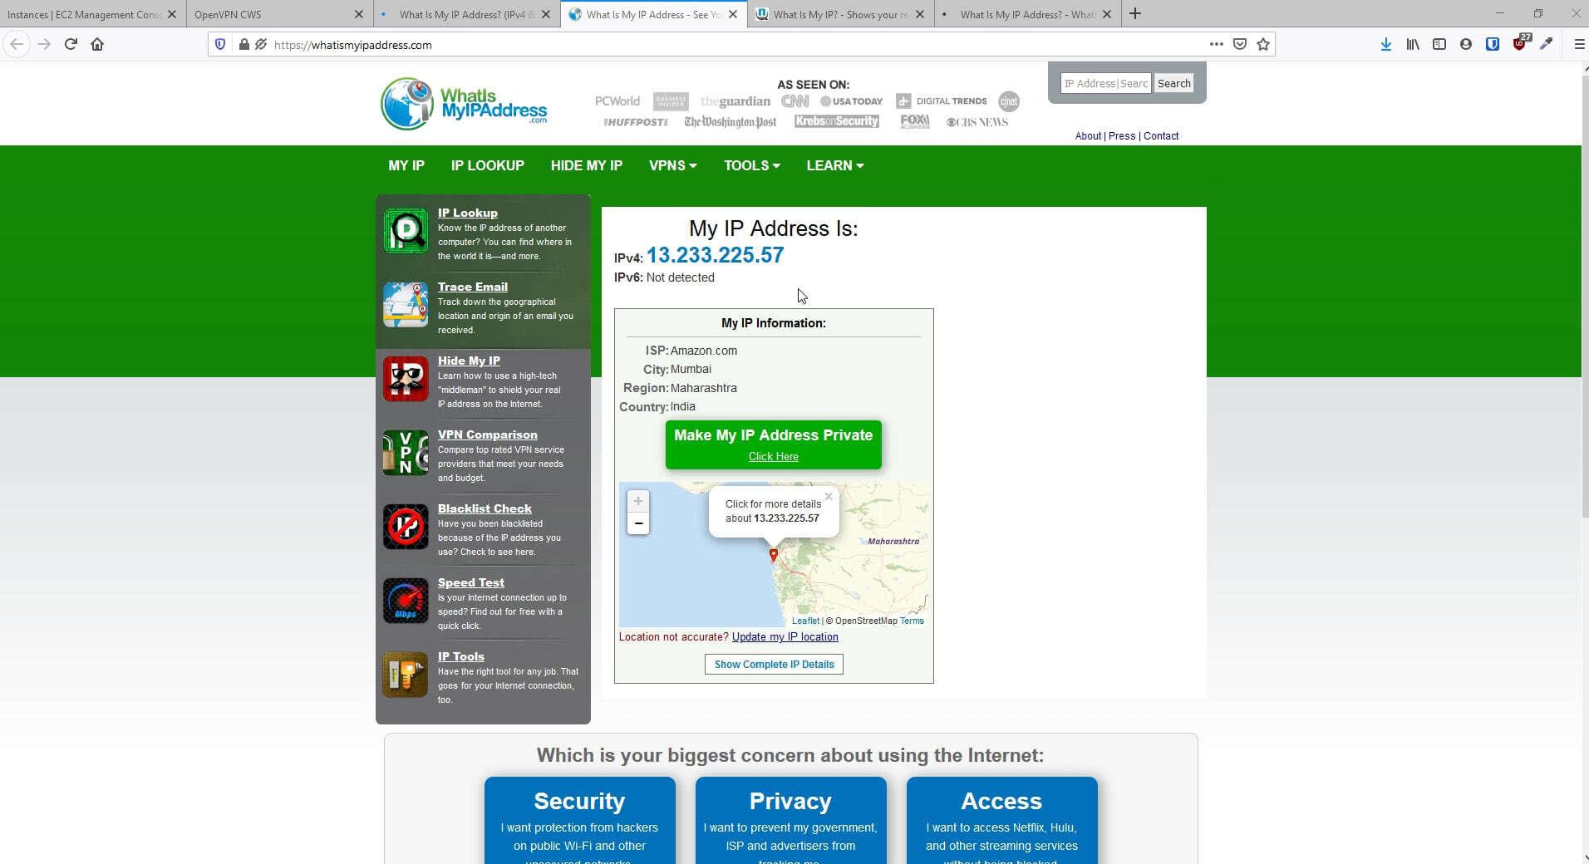
Task: Click the Hide My IP spy icon
Action: [x=405, y=379]
